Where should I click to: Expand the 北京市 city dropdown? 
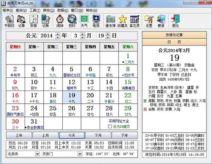click(x=37, y=154)
